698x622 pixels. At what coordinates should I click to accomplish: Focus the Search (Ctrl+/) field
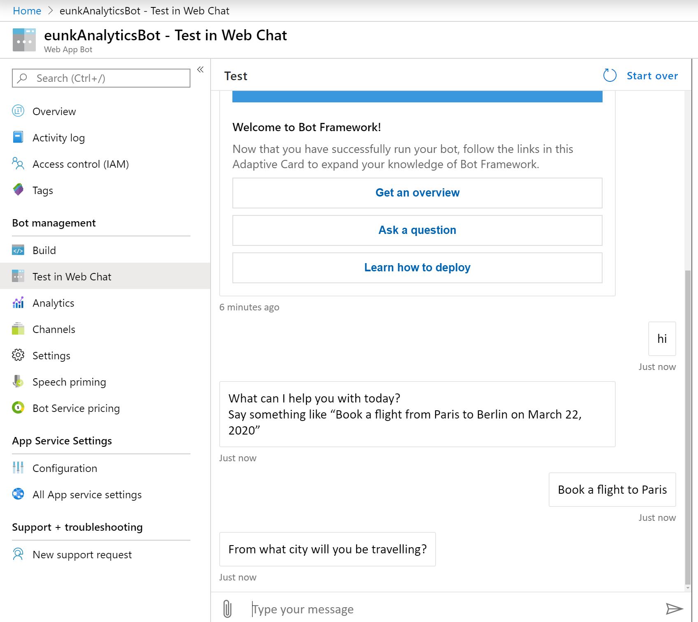point(101,78)
